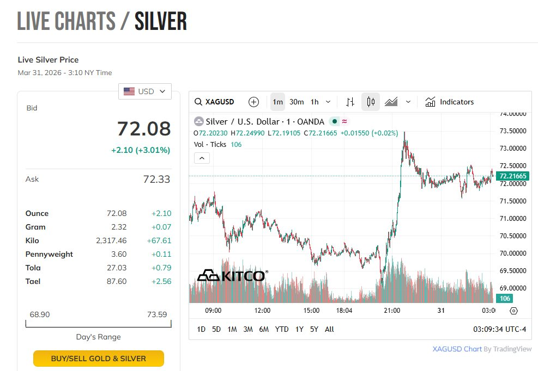This screenshot has width=538, height=371.
Task: Collapse the chart legend with chevron button
Action: click(x=202, y=158)
